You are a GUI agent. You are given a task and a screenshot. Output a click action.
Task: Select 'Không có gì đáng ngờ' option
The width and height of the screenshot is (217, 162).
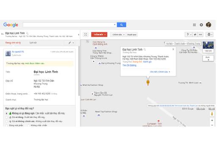tap(6, 113)
